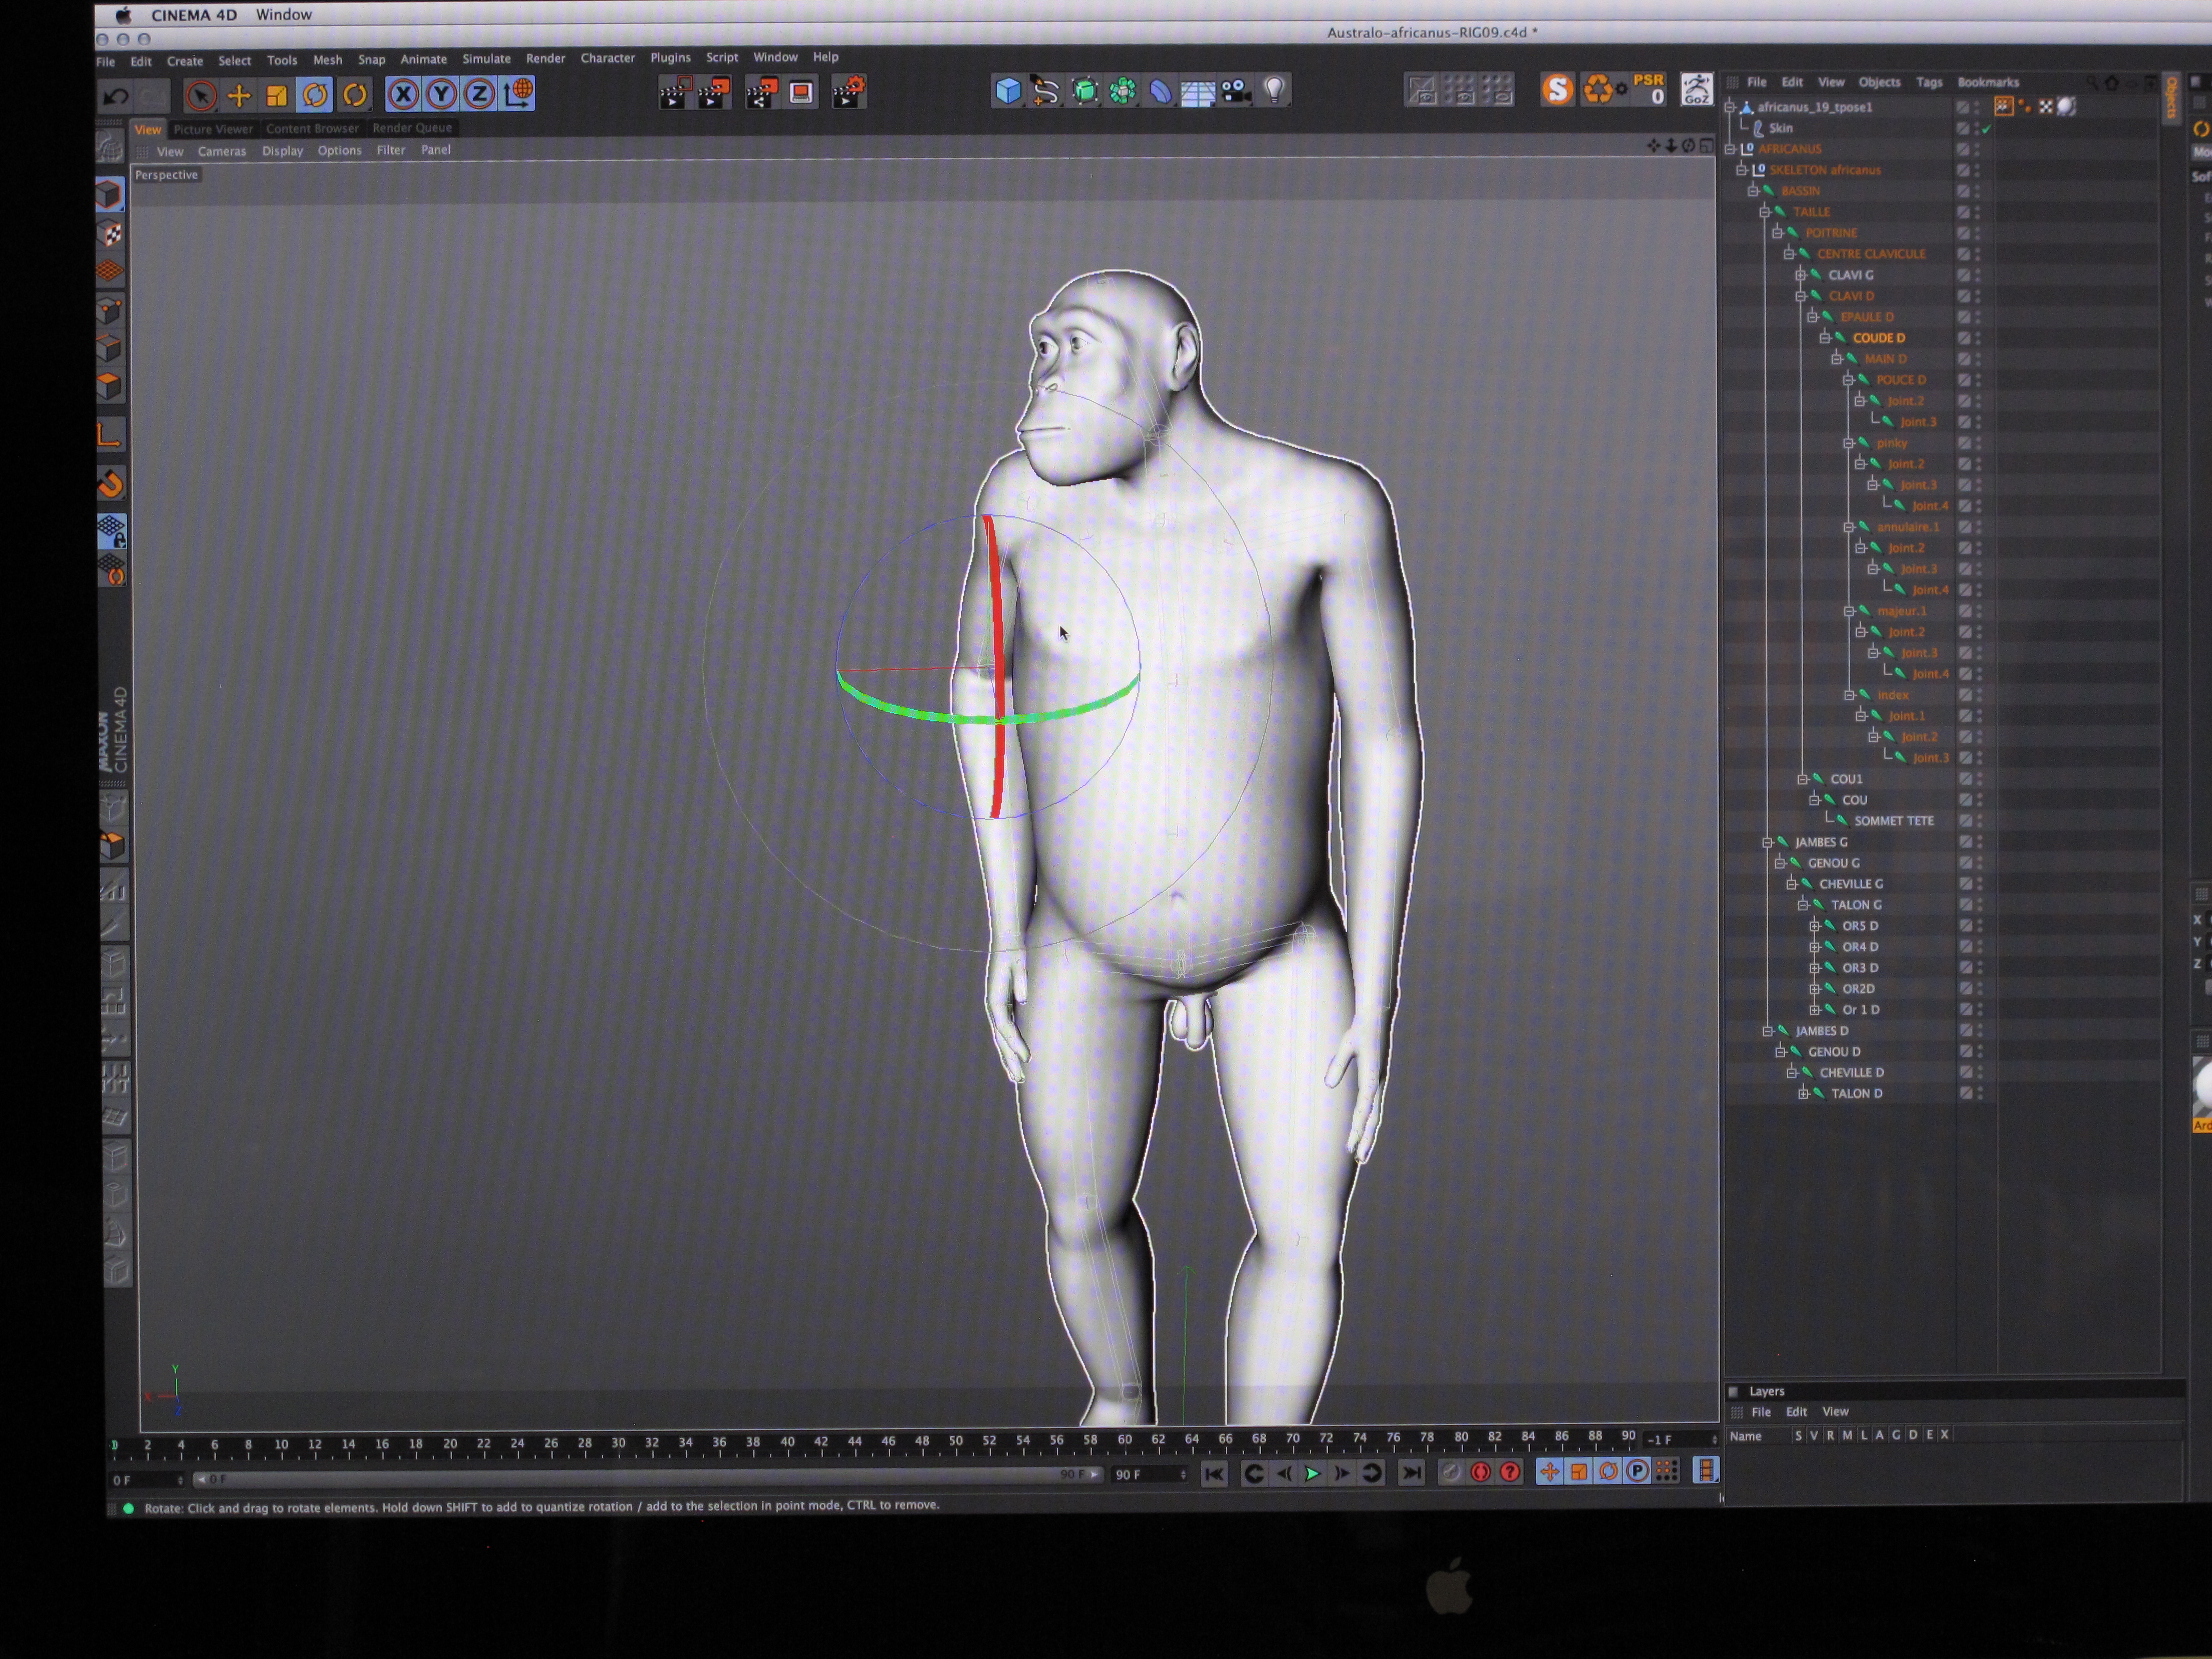This screenshot has width=2212, height=1659.
Task: Toggle visibility dots for COUDE D
Action: [1977, 338]
